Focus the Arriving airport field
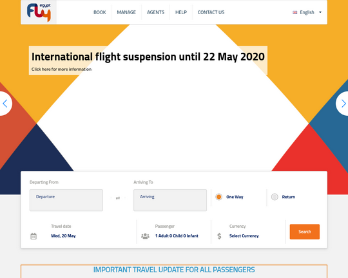This screenshot has width=348, height=278. [x=170, y=200]
